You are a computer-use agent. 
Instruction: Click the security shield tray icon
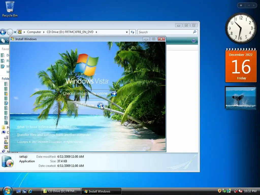pos(220,191)
